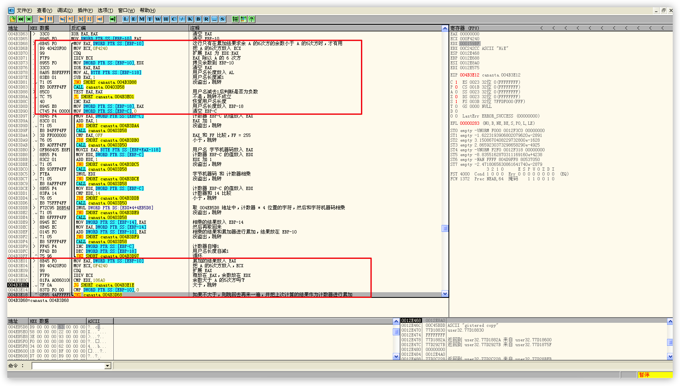Click disassembly pane scroll-down arrow
680x386 pixels.
point(445,294)
